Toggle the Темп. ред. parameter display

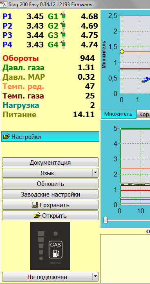tap(23, 87)
